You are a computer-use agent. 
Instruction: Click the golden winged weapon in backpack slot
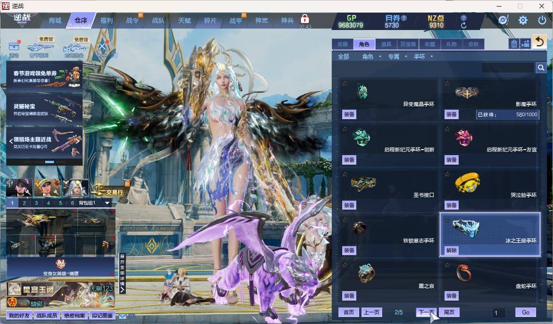36,220
